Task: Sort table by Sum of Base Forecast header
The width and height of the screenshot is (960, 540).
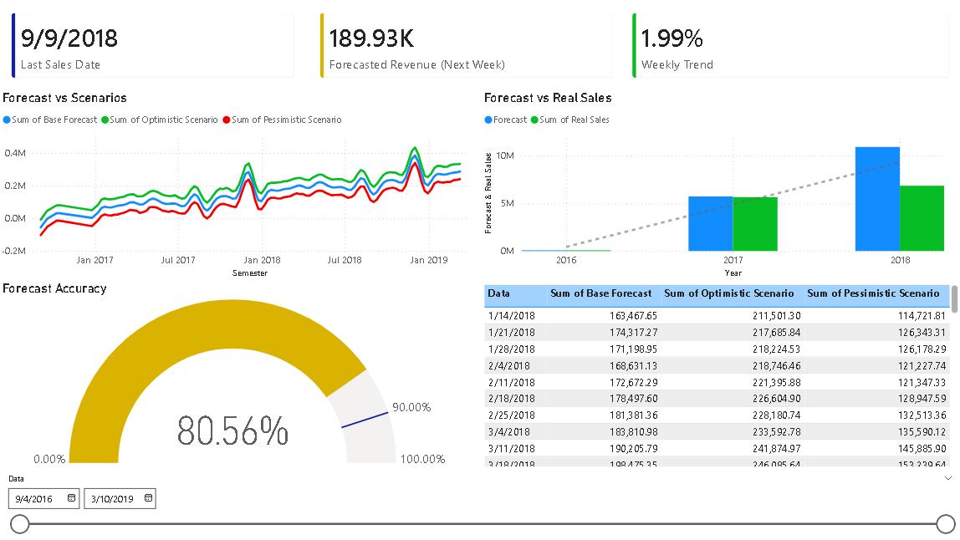Action: tap(602, 293)
